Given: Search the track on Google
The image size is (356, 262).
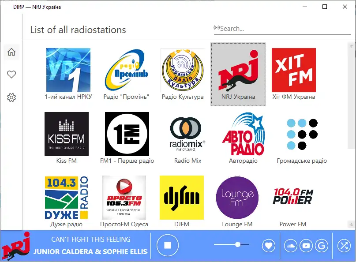Looking at the screenshot, I should [322, 246].
